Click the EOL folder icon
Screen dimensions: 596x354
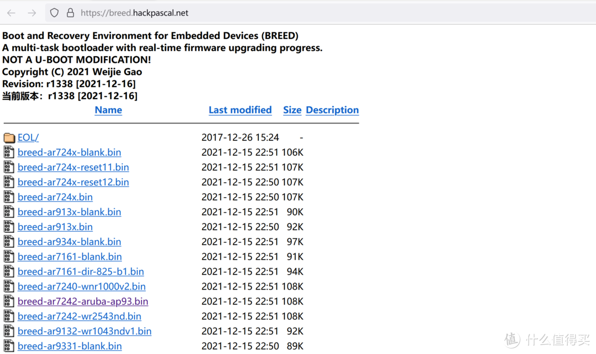(x=9, y=138)
